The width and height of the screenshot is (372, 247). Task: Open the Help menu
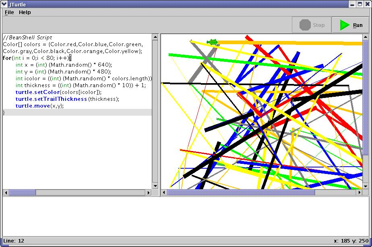(25, 12)
